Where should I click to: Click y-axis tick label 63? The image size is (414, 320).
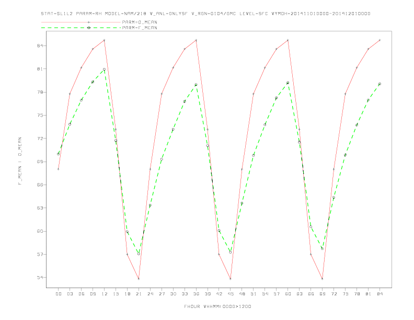click(x=40, y=208)
